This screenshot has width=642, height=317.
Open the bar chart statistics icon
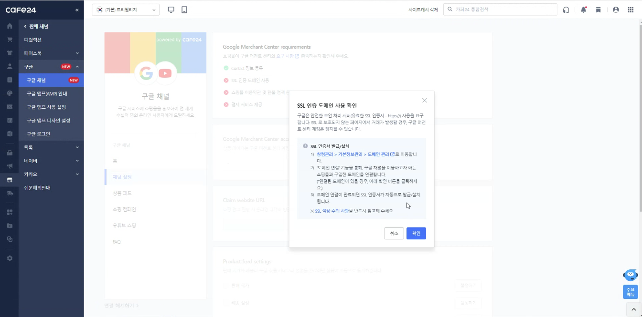(10, 120)
